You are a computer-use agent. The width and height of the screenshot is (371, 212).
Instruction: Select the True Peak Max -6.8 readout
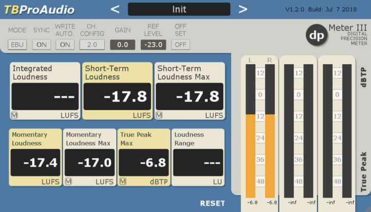144,163
